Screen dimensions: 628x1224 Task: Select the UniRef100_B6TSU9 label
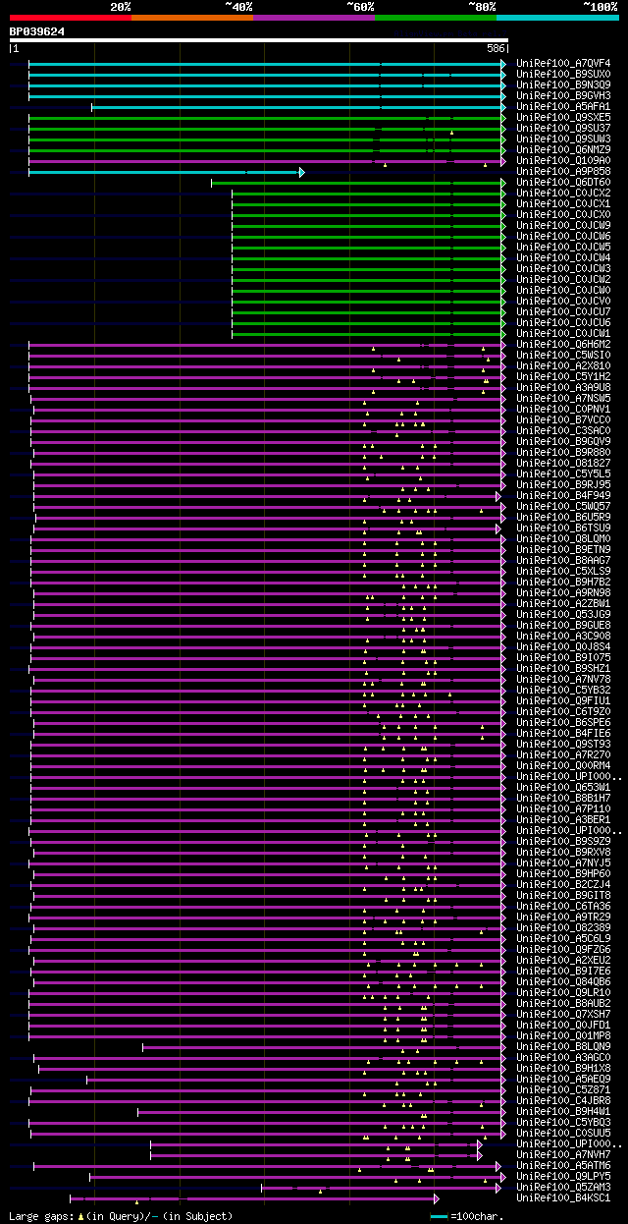[563, 528]
